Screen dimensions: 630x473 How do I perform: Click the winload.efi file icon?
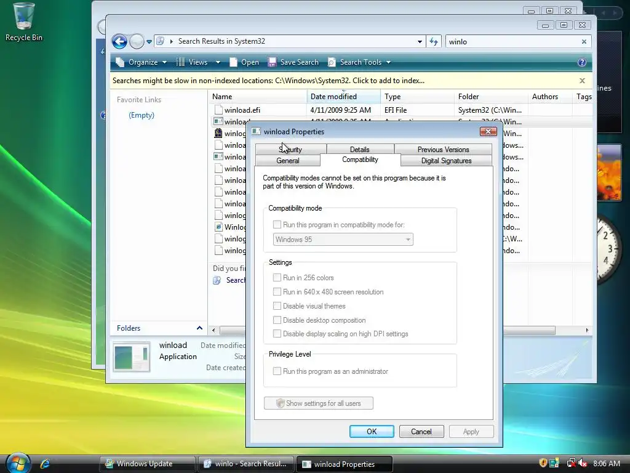[x=218, y=110]
